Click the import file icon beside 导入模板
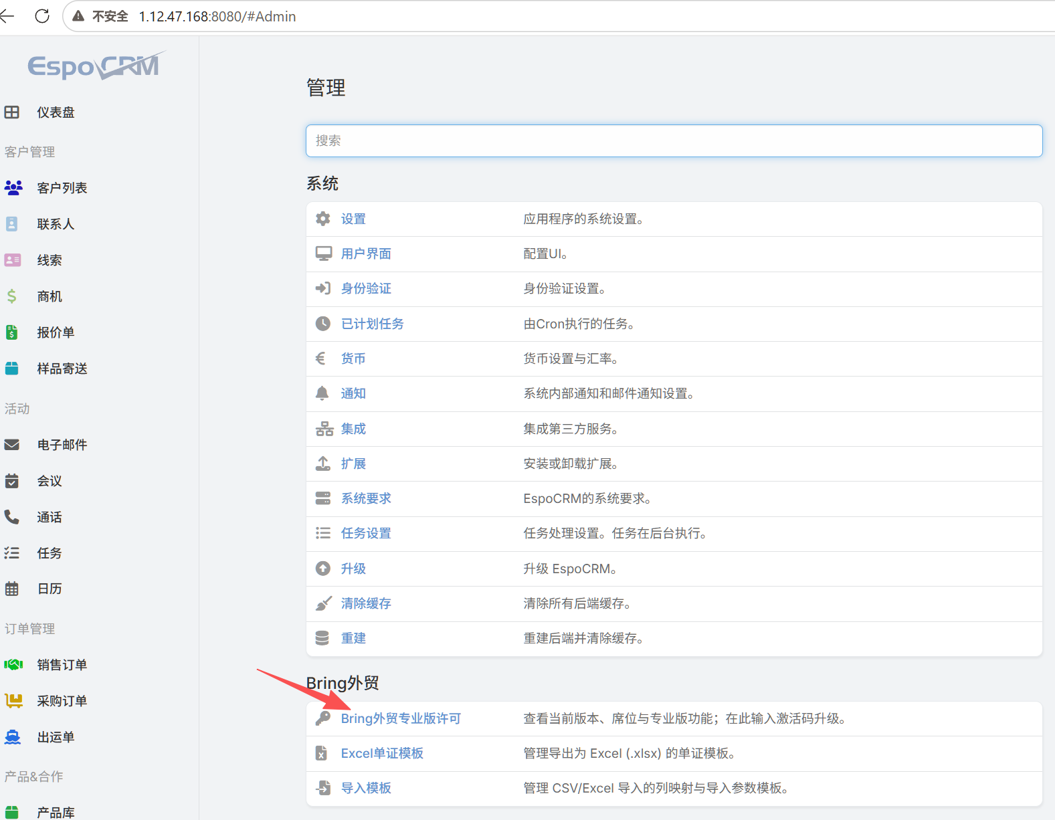 pyautogui.click(x=323, y=788)
